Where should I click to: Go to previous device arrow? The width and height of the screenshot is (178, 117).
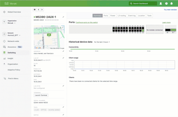click(x=39, y=10)
